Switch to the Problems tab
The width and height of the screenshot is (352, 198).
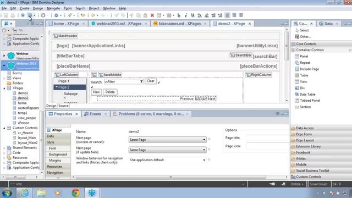pos(151,114)
